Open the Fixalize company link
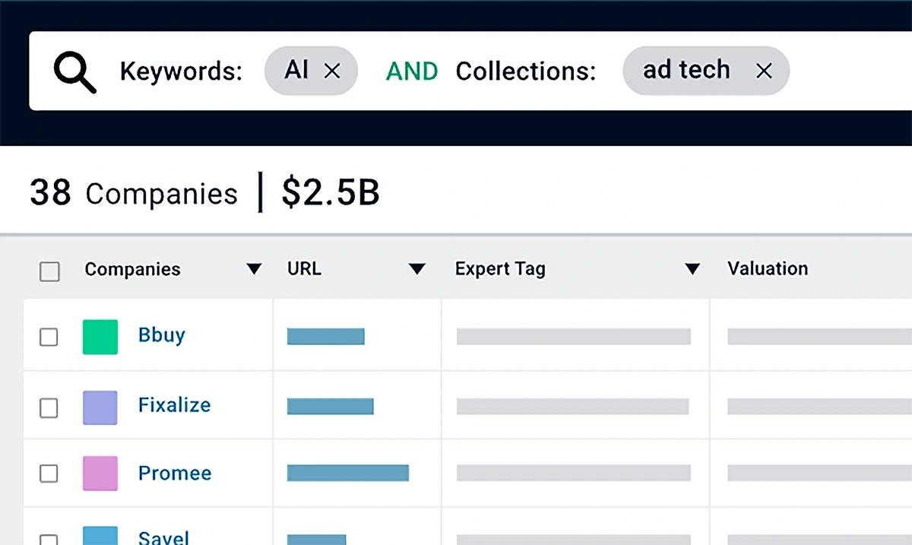 (174, 404)
